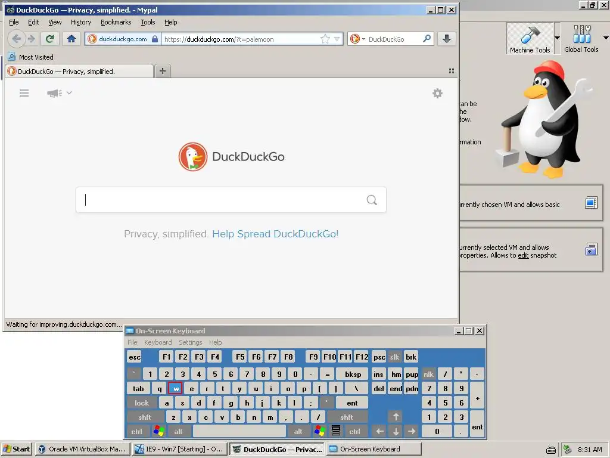Screen dimensions: 610x458
Task: Open the Most Visited bookmarks folder
Action: tap(31, 57)
